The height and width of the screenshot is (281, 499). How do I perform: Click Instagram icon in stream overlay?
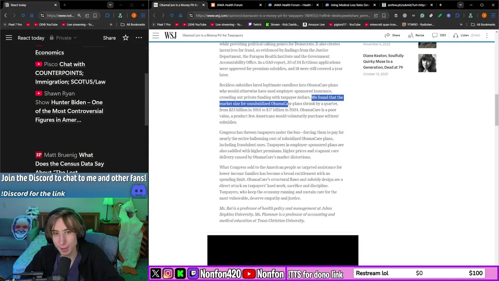168,273
